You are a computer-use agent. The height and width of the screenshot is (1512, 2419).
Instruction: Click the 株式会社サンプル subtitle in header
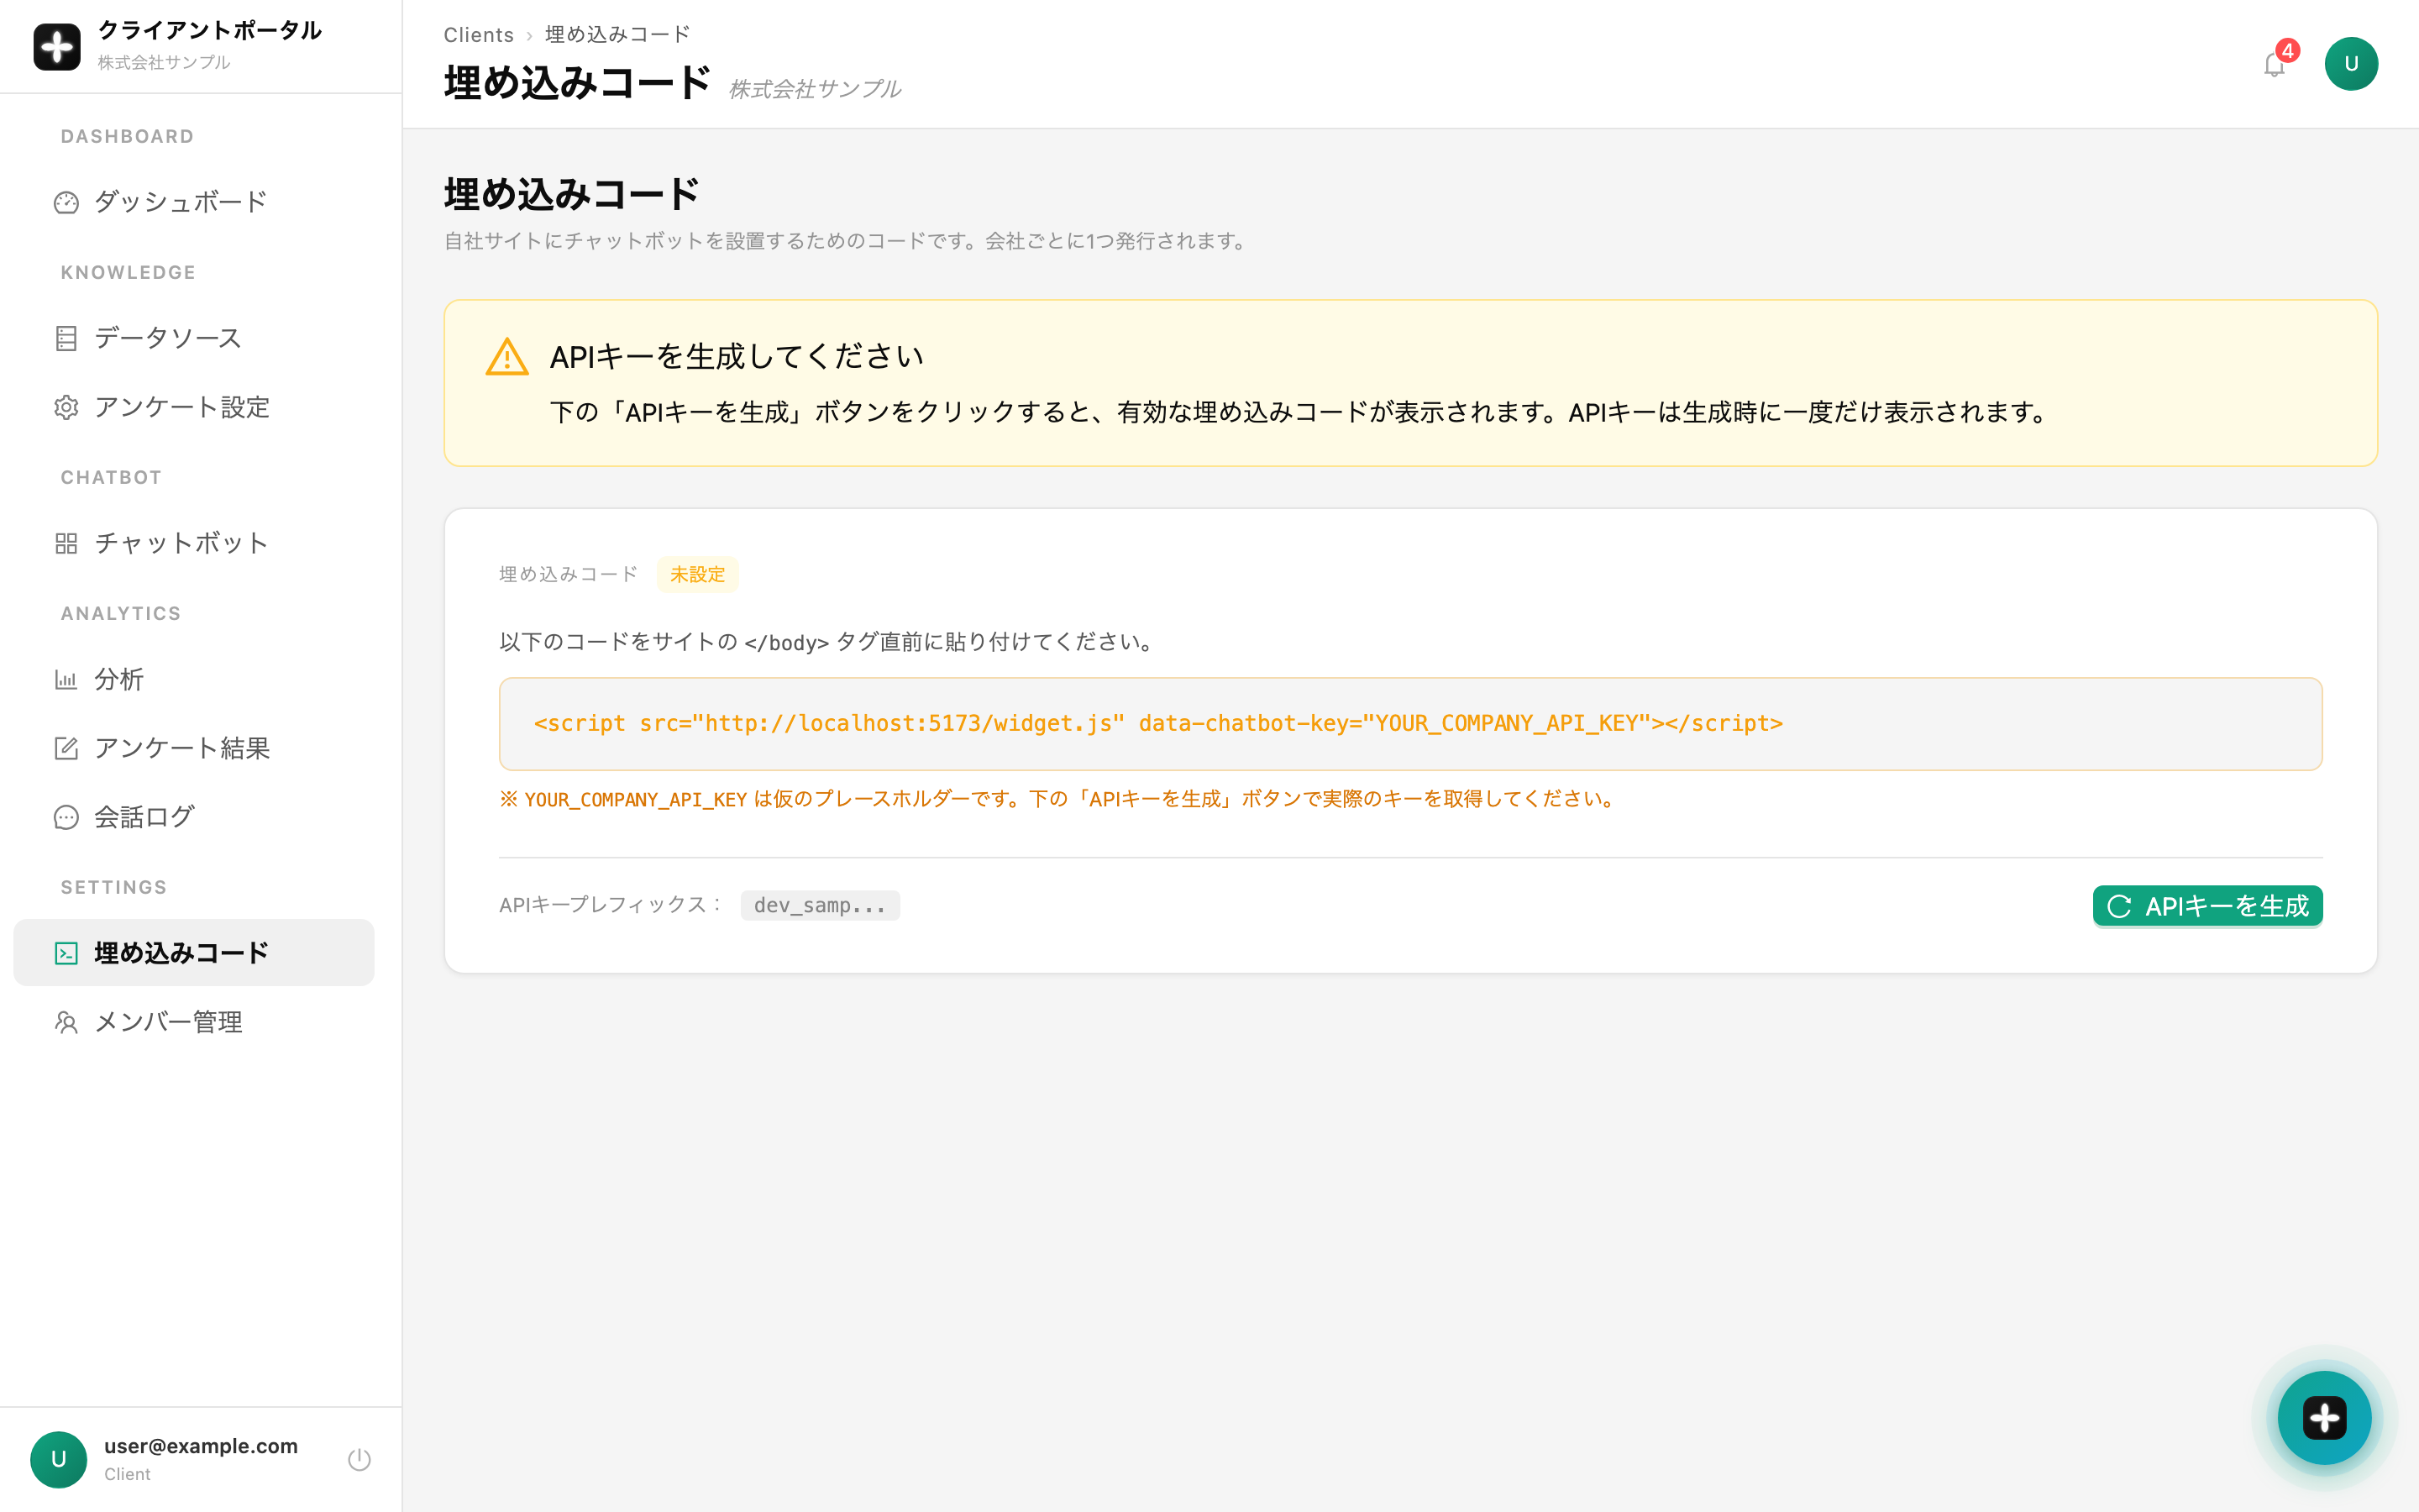[x=815, y=89]
